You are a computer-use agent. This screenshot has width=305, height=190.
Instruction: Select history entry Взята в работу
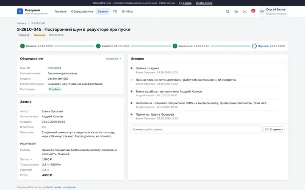click(x=169, y=92)
